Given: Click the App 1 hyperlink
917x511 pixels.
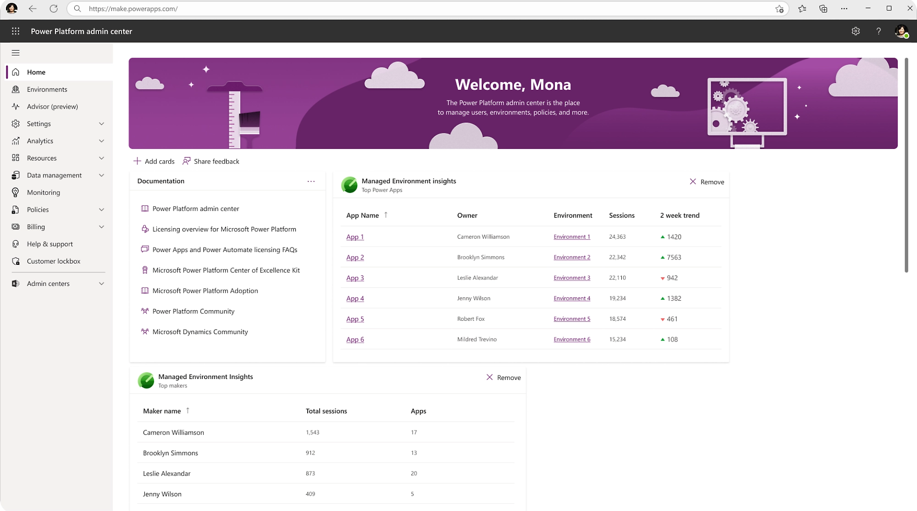Looking at the screenshot, I should click(x=354, y=236).
